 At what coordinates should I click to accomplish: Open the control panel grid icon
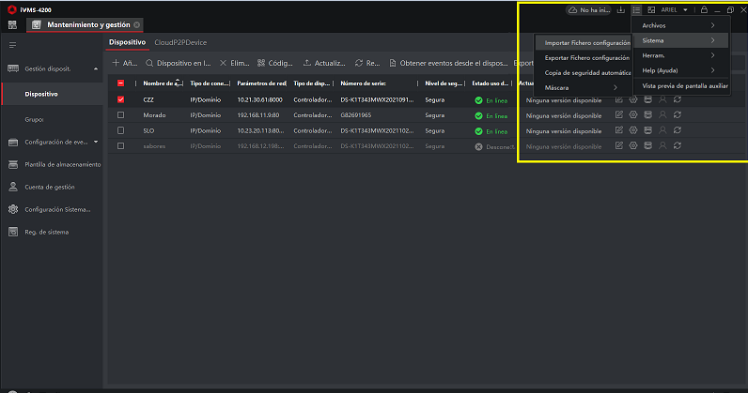[12, 23]
